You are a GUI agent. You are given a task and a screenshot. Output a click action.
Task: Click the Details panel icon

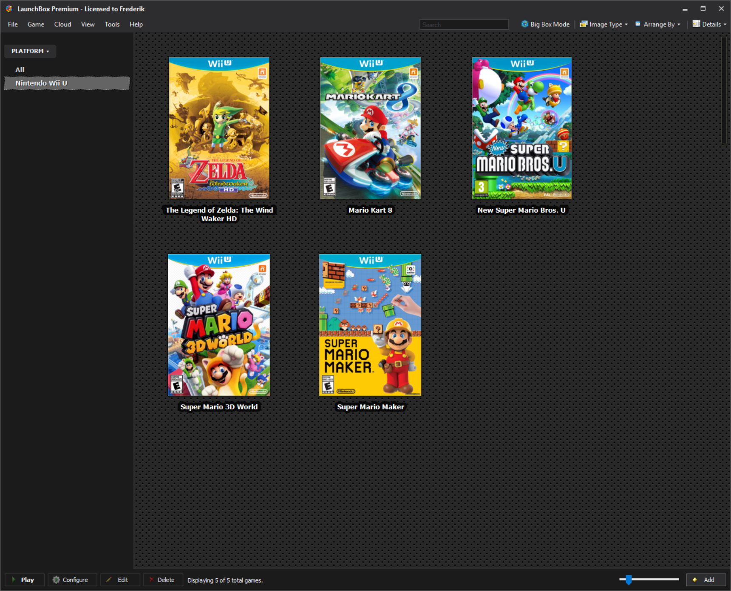click(x=696, y=24)
